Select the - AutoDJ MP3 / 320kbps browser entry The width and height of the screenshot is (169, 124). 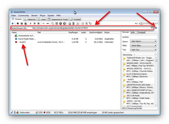(x=138, y=81)
